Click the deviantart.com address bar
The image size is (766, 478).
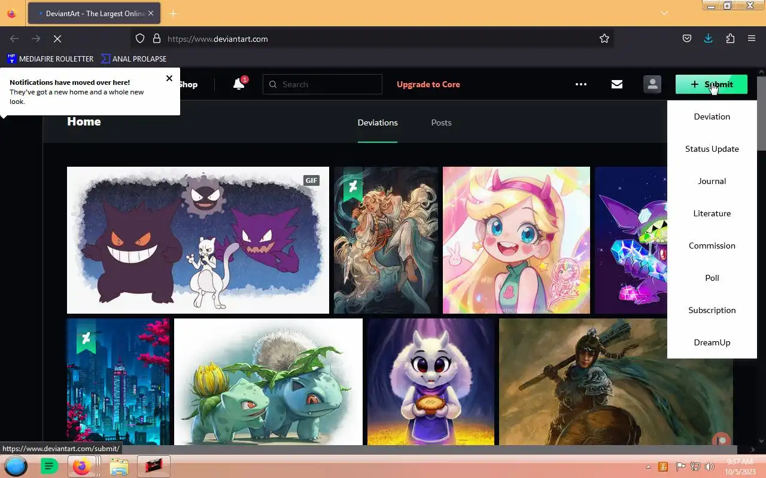point(371,39)
